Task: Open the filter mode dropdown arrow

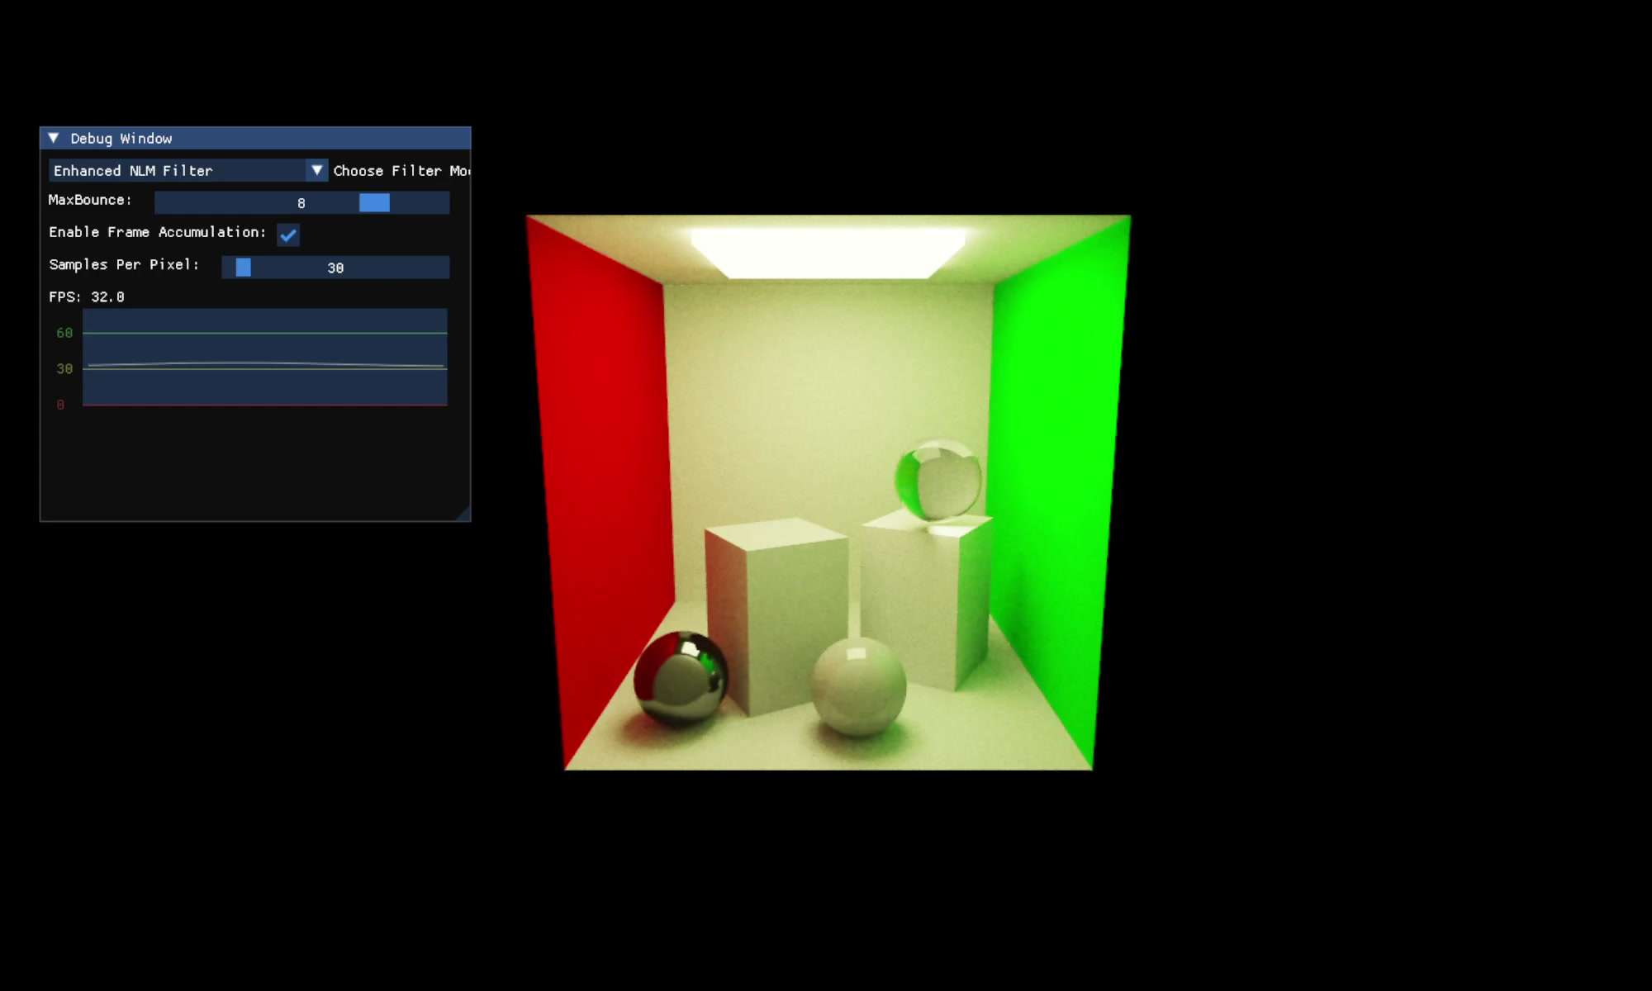Action: pos(316,170)
